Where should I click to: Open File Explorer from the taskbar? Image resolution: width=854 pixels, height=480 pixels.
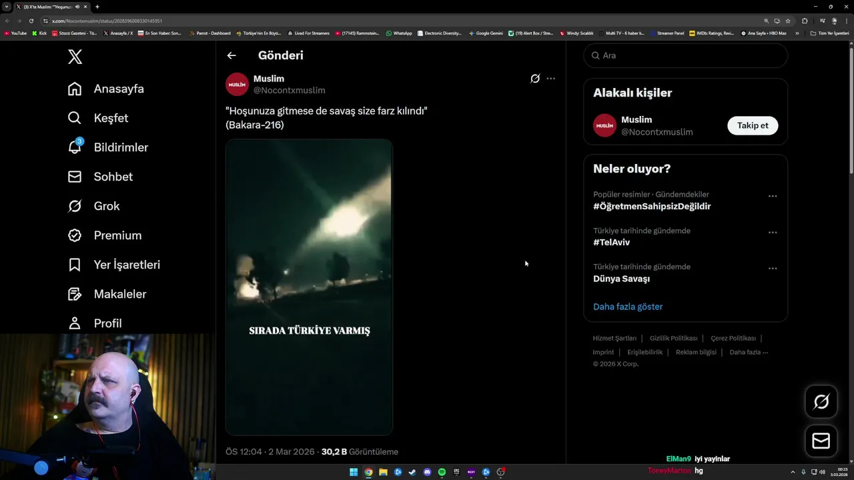pos(383,472)
